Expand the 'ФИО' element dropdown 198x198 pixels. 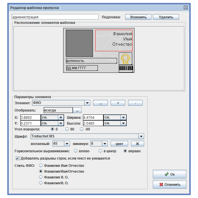pos(87,103)
